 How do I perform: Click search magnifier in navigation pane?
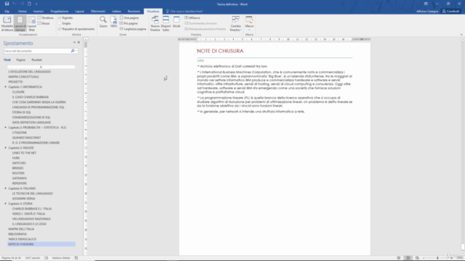point(73,51)
